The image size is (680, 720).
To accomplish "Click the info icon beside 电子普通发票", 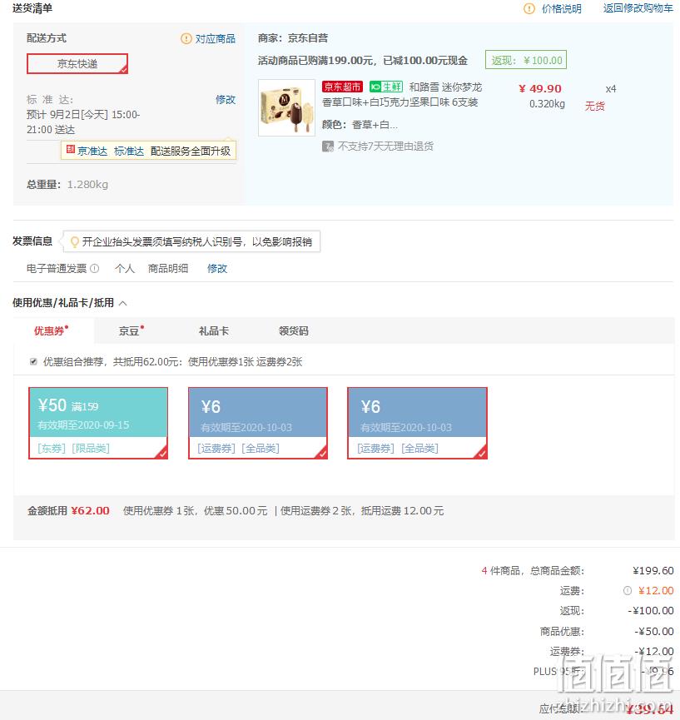I will [95, 268].
